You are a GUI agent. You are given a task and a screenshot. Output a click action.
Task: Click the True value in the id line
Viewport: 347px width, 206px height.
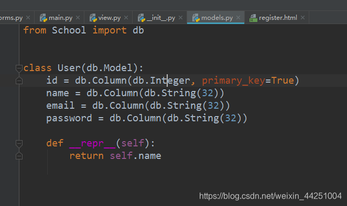click(x=283, y=81)
